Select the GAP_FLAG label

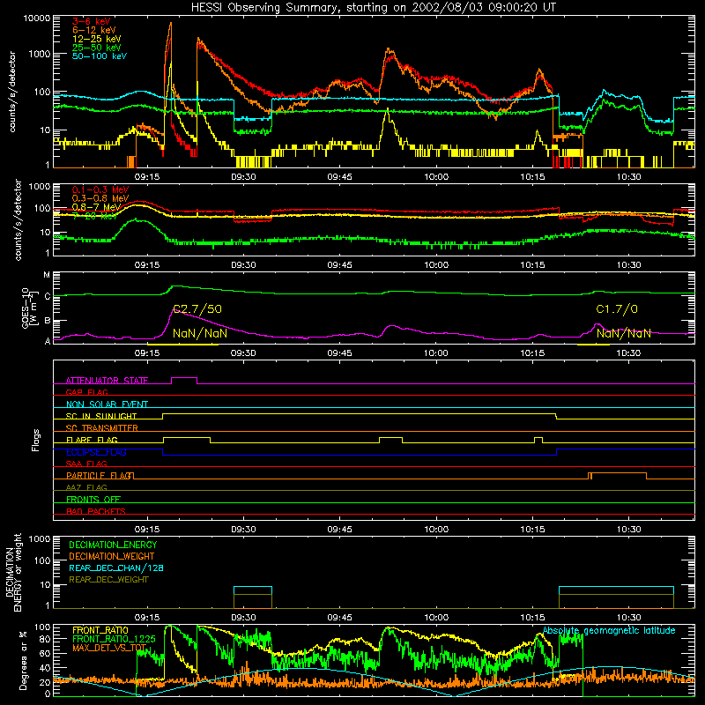point(86,392)
